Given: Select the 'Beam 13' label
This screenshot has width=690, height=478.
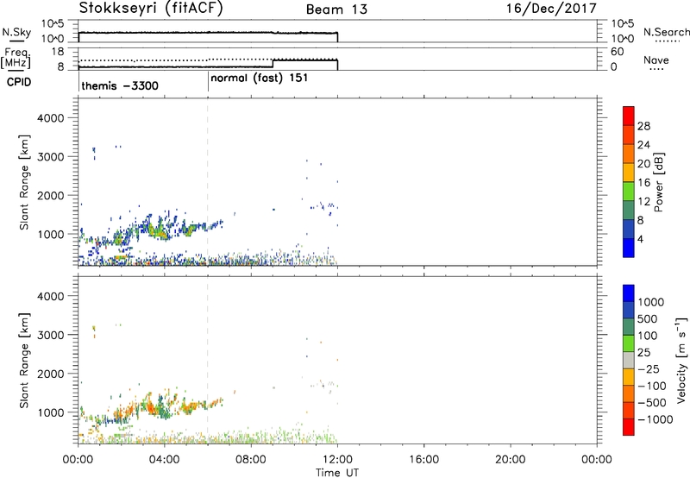Looking at the screenshot, I should coord(336,9).
